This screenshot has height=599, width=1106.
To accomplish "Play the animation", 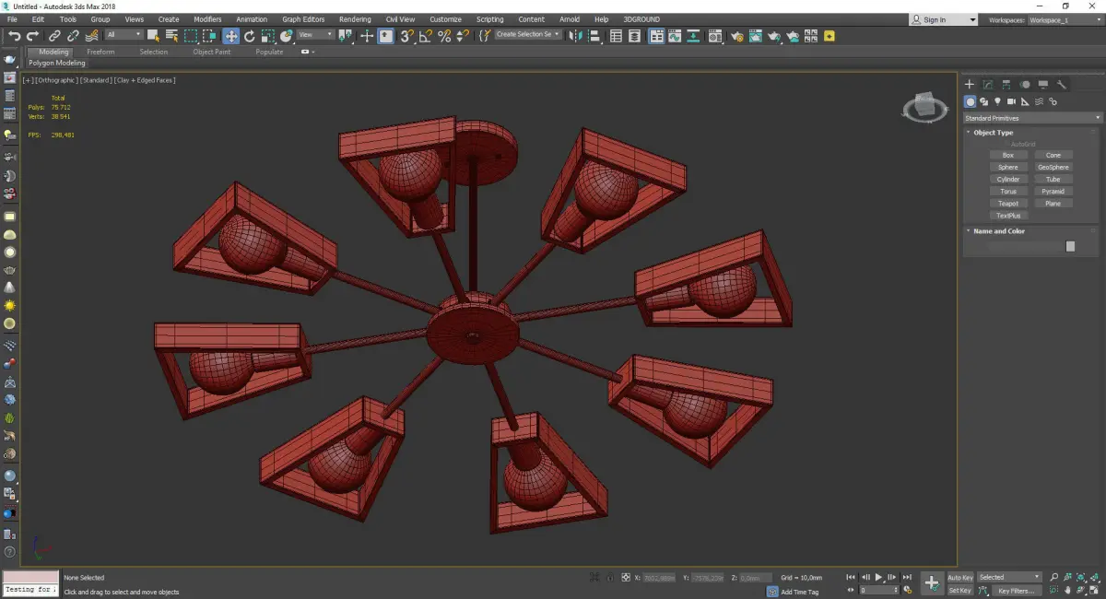I will [879, 578].
